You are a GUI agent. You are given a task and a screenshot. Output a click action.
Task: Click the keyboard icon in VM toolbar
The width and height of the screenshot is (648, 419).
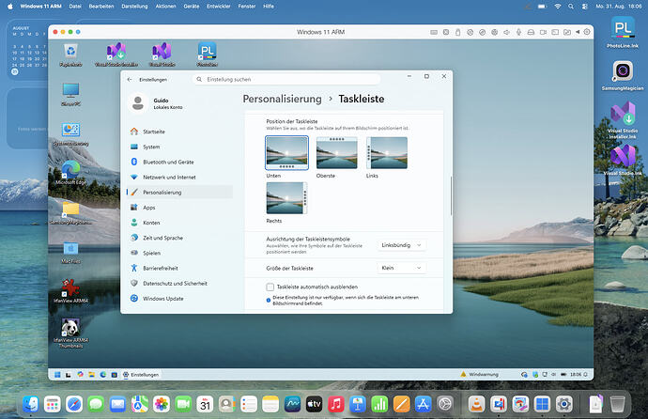point(434,32)
